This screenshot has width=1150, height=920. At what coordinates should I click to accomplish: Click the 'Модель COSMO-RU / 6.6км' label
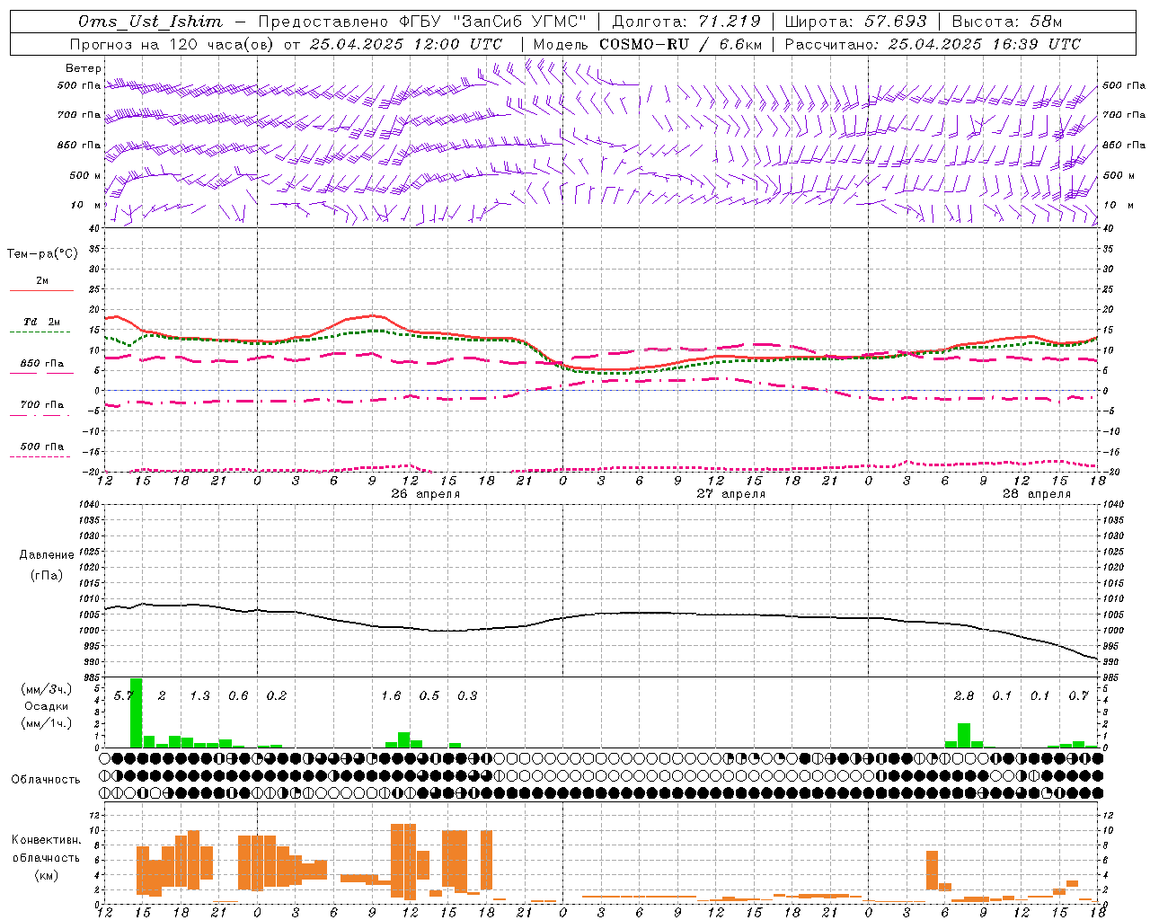pos(648,44)
